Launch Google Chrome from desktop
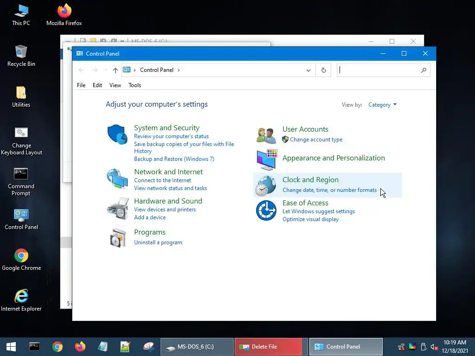The height and width of the screenshot is (356, 475). coord(21,260)
